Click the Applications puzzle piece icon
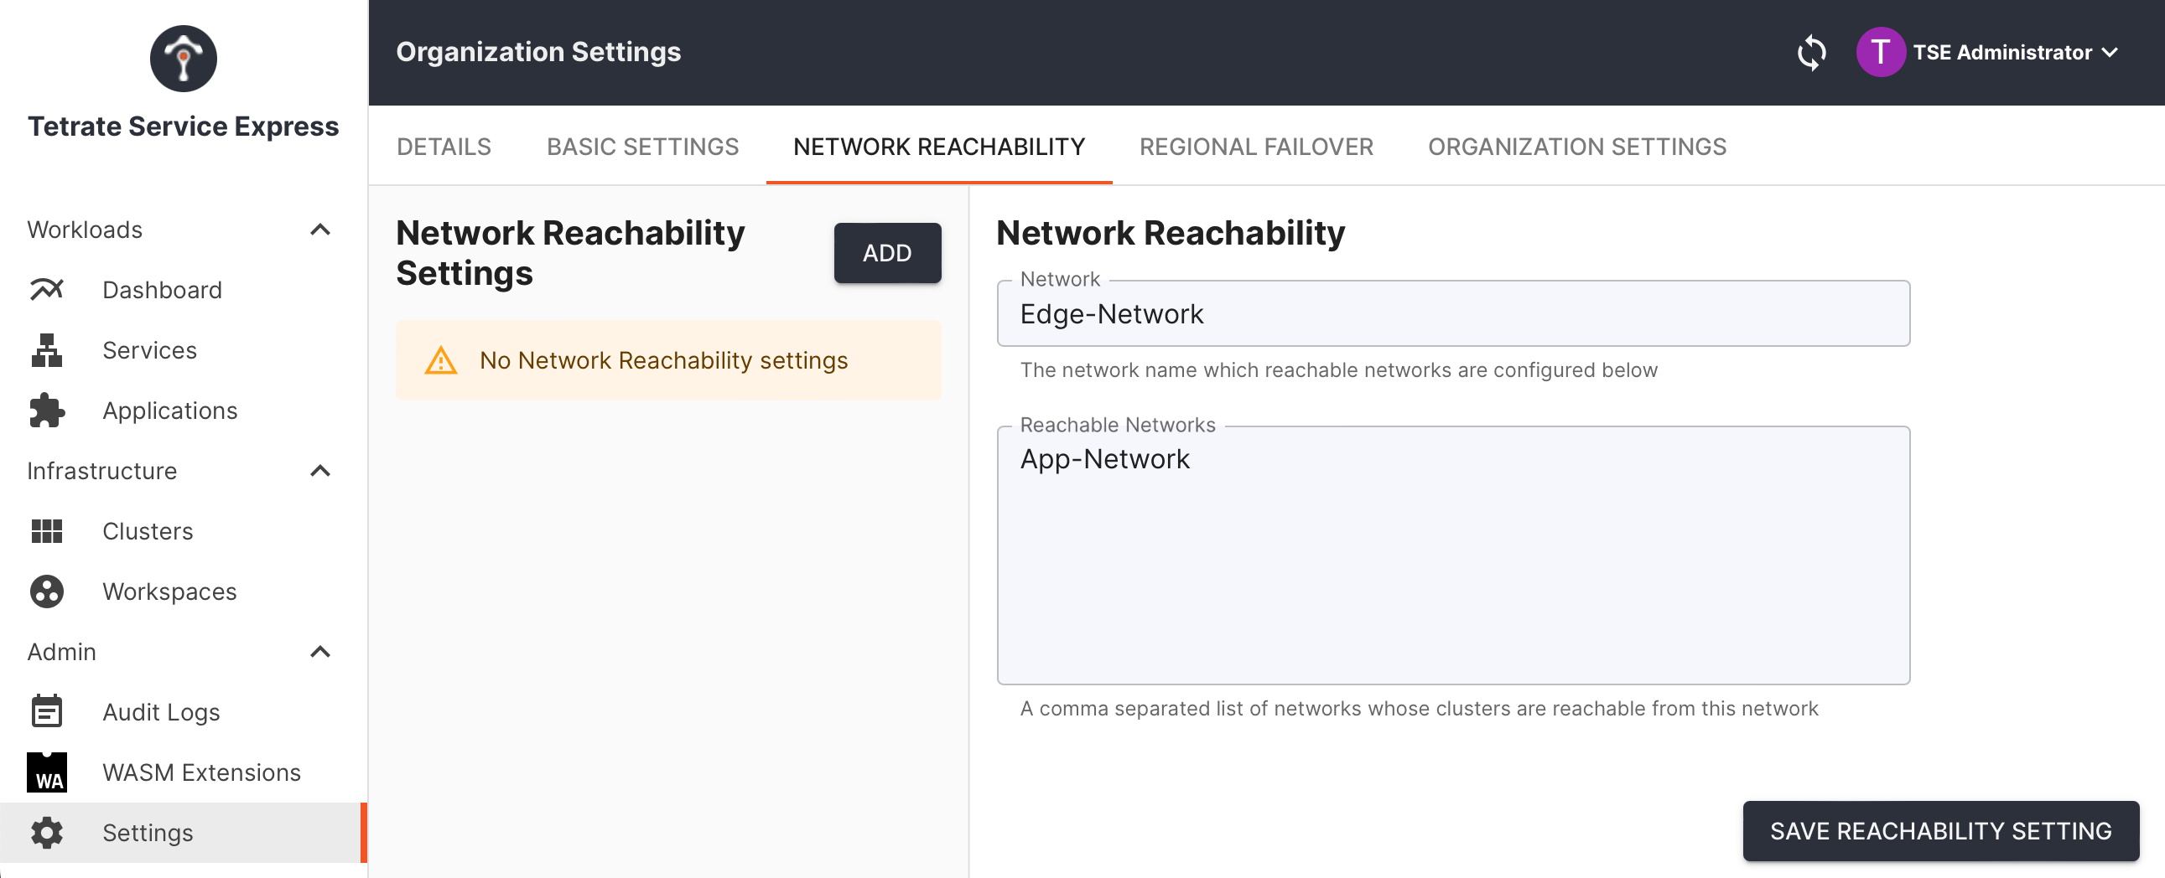The image size is (2165, 878). click(47, 411)
